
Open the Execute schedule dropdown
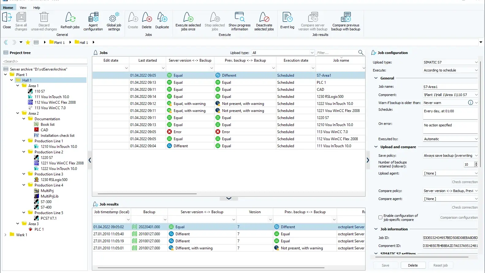coord(450,70)
